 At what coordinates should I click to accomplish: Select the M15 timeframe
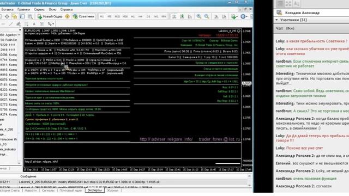point(117,17)
